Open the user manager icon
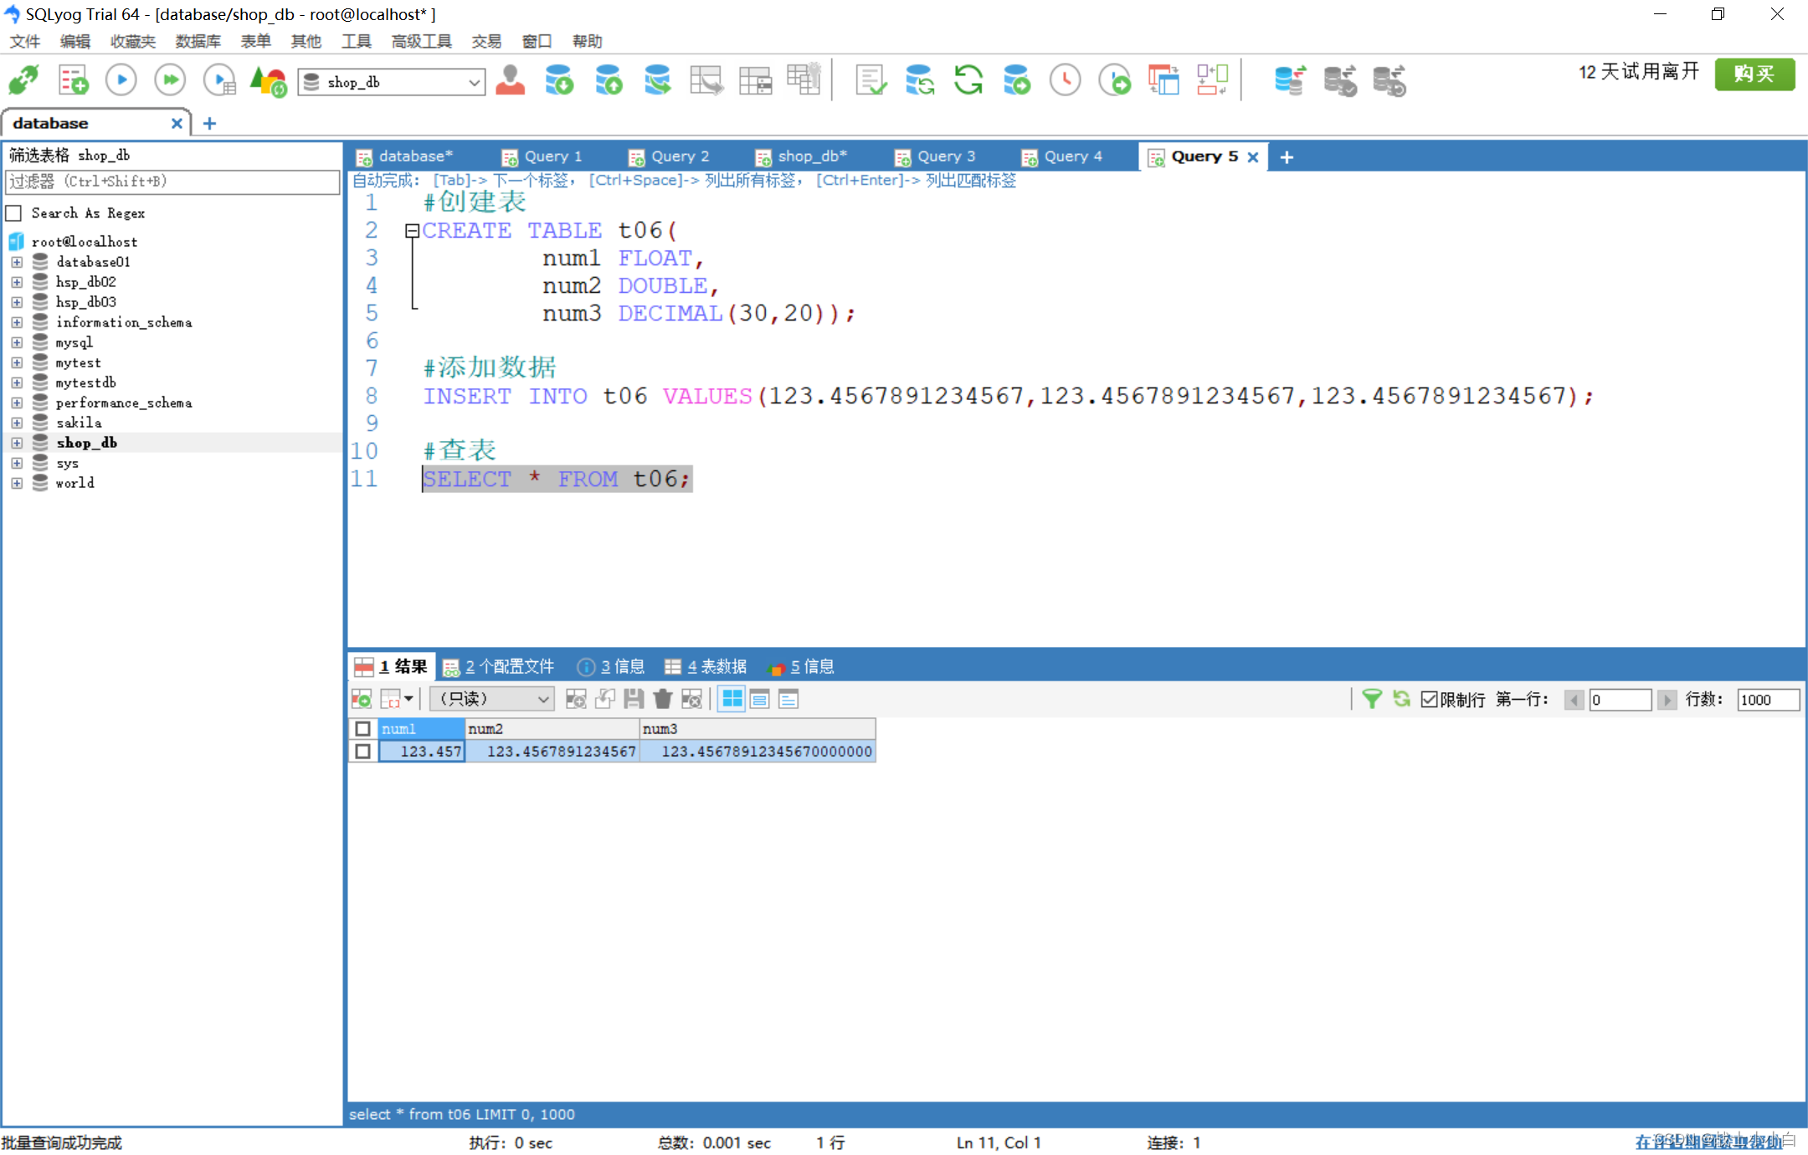Viewport: 1808px width, 1155px height. [510, 81]
